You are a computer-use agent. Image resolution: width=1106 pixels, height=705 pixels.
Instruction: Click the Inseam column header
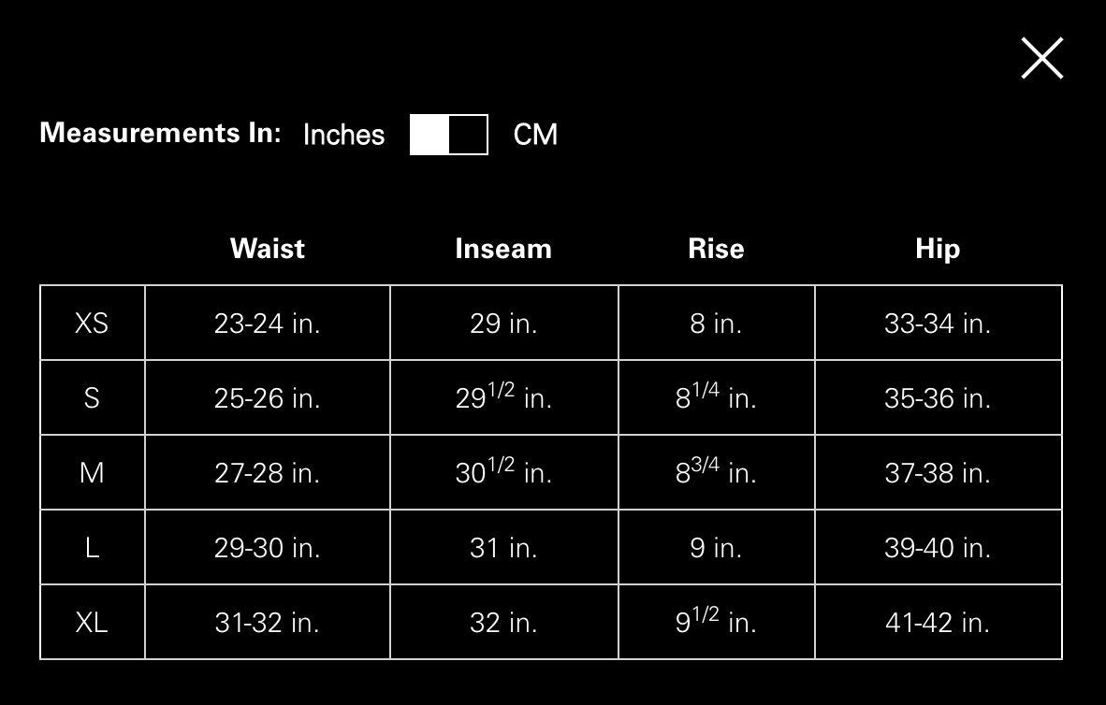tap(503, 249)
